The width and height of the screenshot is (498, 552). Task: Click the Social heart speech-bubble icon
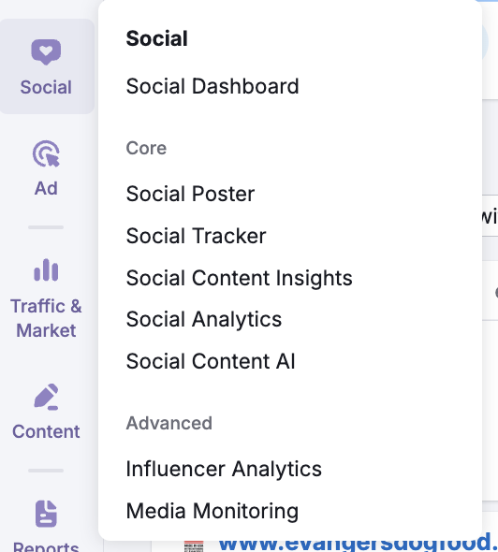pyautogui.click(x=46, y=51)
